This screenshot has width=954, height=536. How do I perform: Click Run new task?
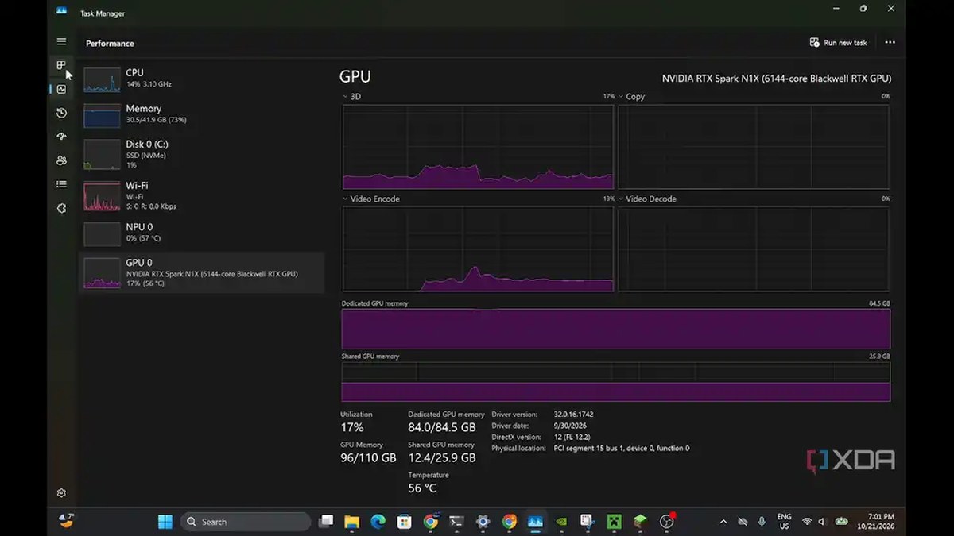click(x=838, y=42)
